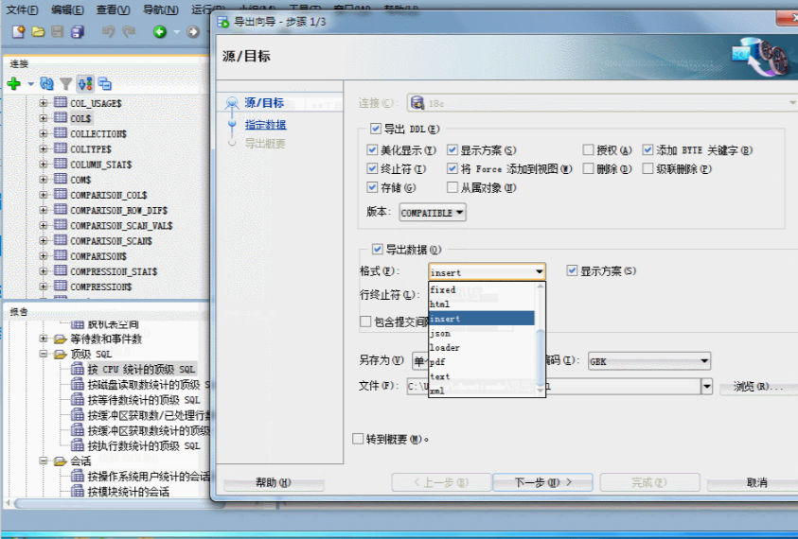Click the Filter funnel icon
Screen dimensions: 798x539
click(65, 84)
